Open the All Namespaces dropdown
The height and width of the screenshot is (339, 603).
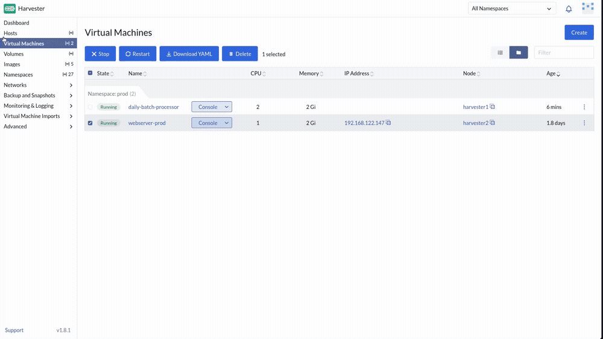(512, 8)
